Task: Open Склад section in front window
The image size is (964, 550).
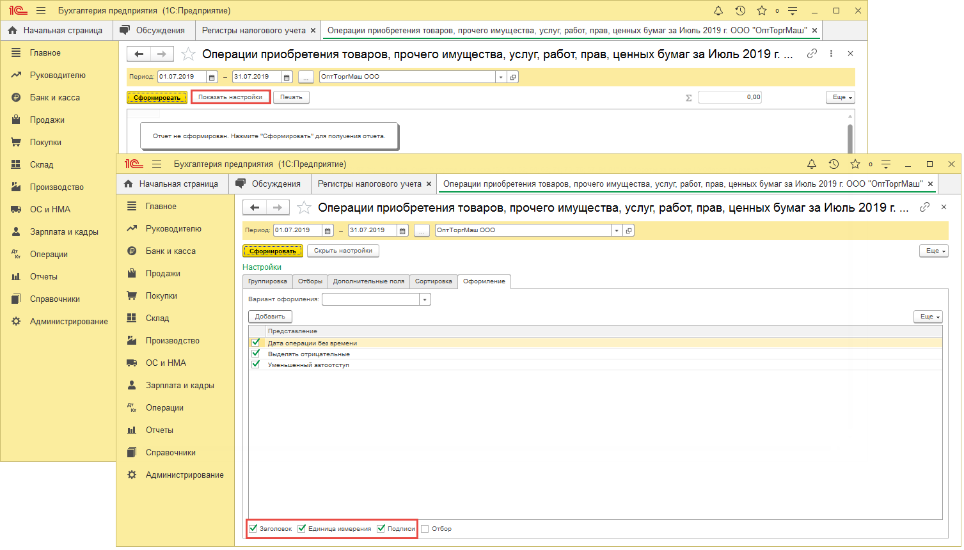Action: [157, 318]
